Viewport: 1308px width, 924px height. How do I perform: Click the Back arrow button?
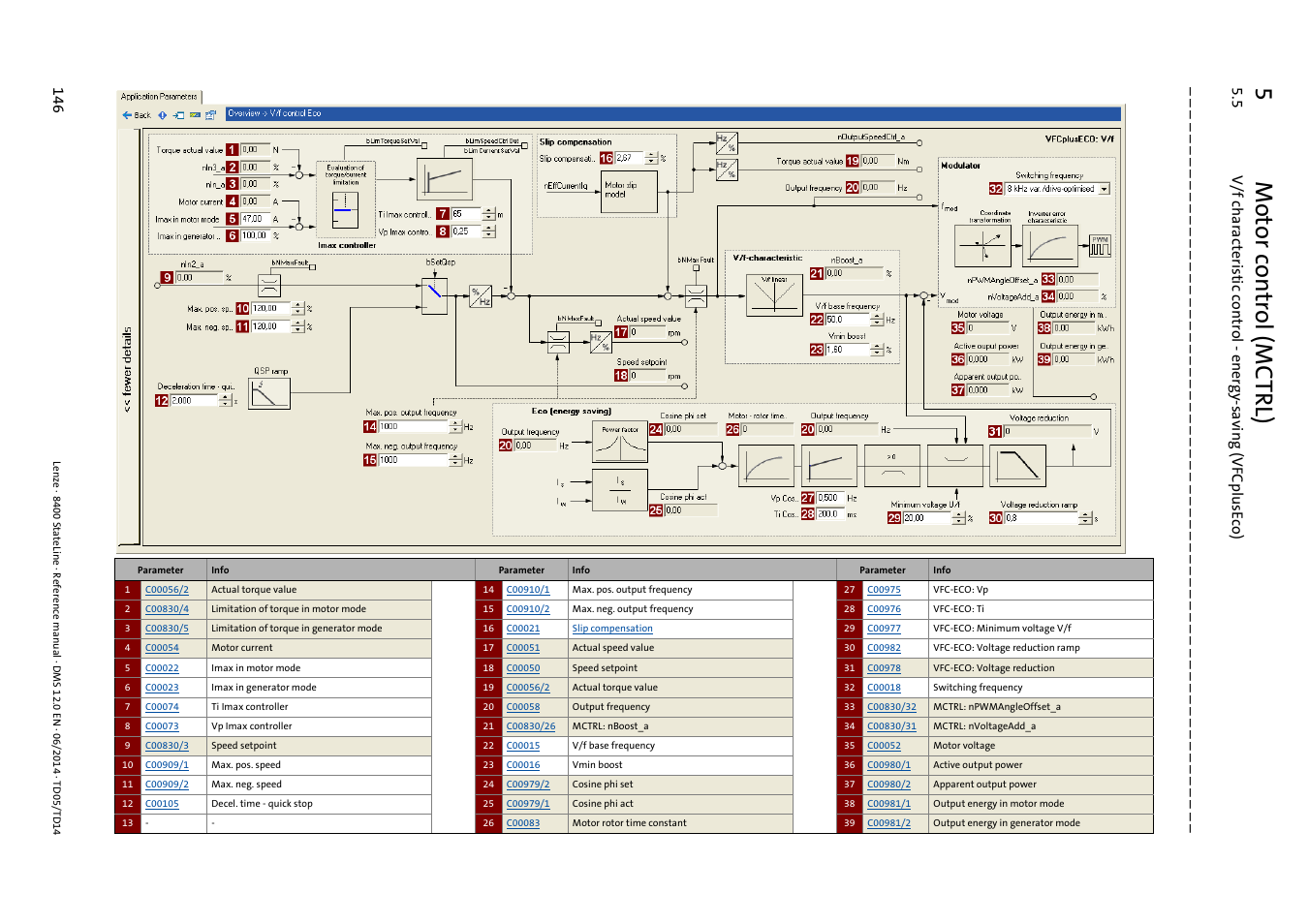click(137, 115)
